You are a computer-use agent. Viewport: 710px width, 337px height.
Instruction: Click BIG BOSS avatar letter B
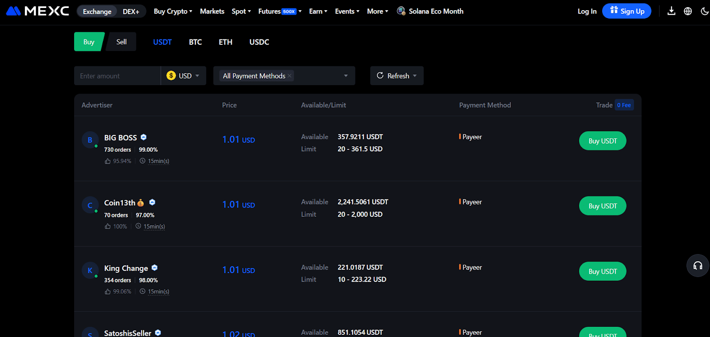90,140
